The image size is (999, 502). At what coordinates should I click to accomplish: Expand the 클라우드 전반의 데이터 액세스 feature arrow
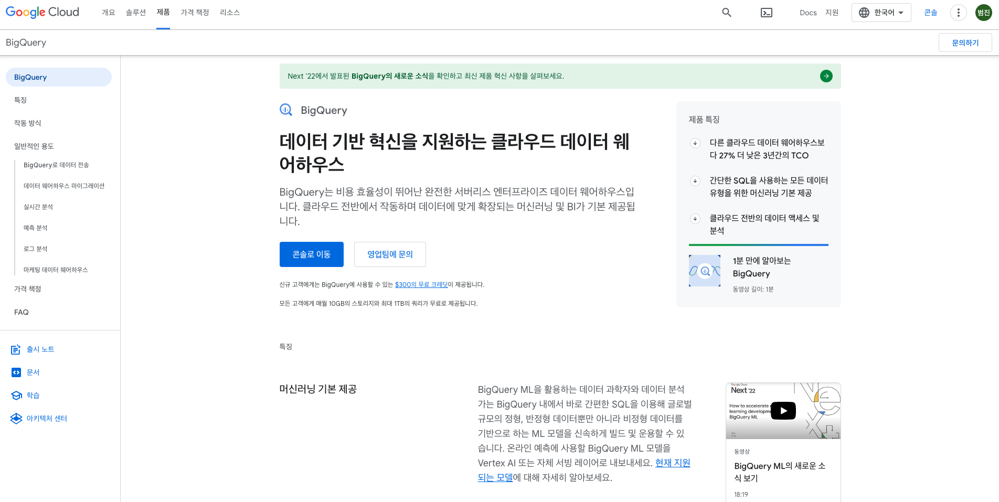pyautogui.click(x=695, y=219)
